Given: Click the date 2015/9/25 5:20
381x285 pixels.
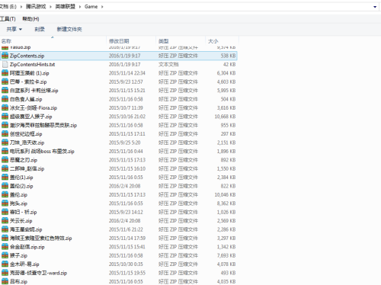Looking at the screenshot, I should click(124, 142).
